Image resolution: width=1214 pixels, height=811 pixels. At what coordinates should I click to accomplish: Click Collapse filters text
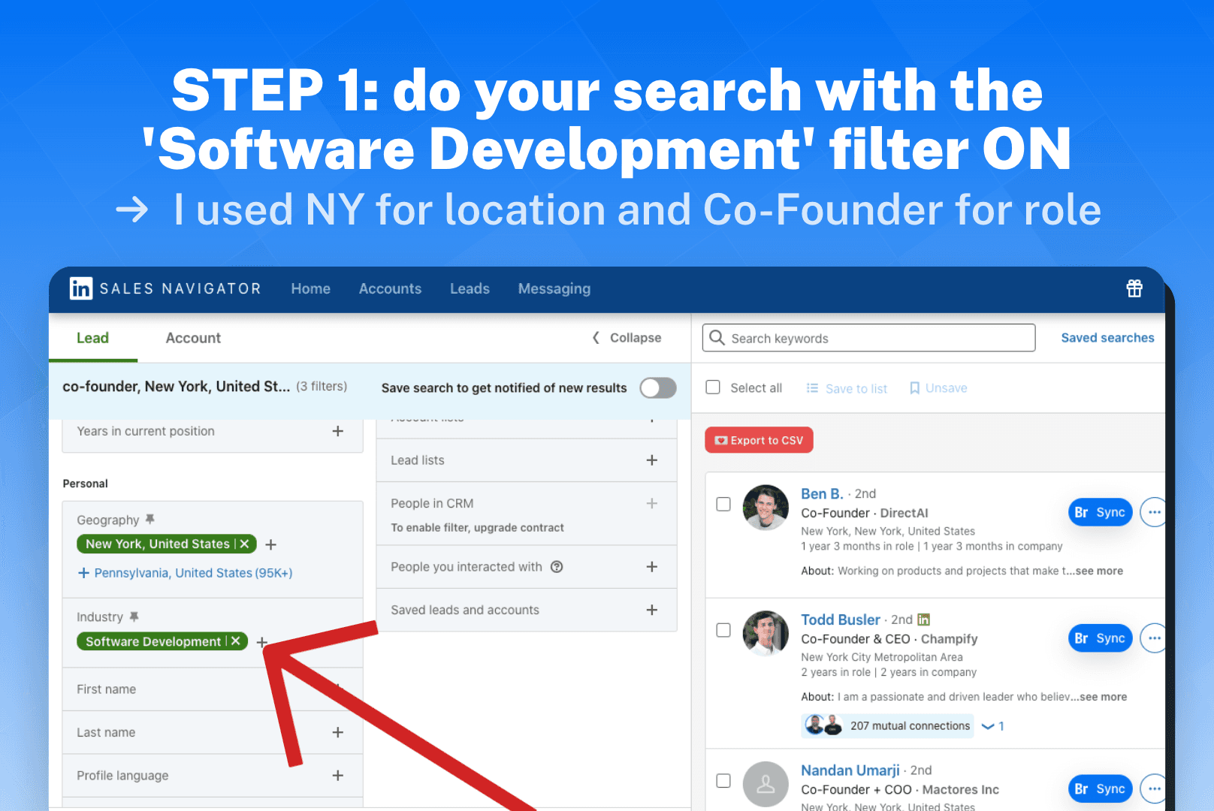(636, 338)
